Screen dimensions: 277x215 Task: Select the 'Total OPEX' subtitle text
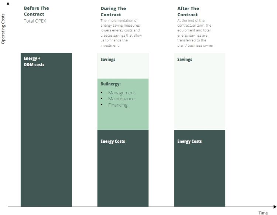pos(35,21)
